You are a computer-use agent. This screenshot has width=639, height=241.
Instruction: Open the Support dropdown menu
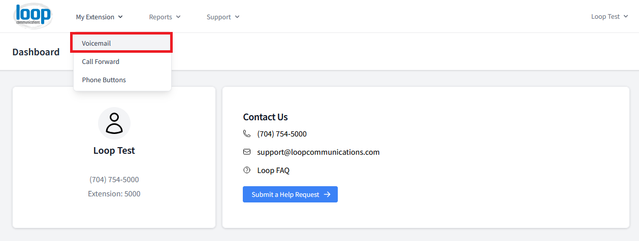point(223,17)
